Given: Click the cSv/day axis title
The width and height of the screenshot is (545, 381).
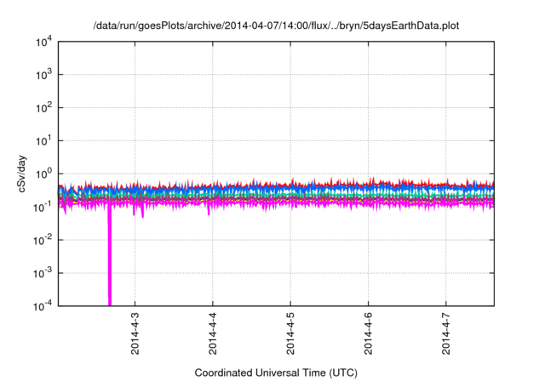Looking at the screenshot, I should click(x=22, y=173).
